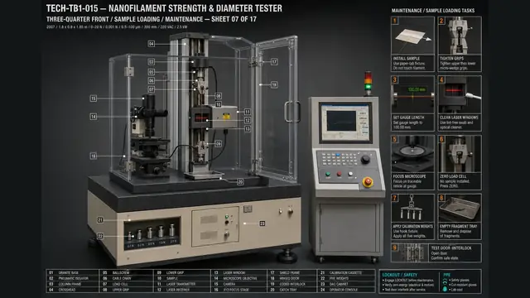530x298 pixels.
Task: Click the Focus Microscope task thumbnail
Action: [x=412, y=154]
